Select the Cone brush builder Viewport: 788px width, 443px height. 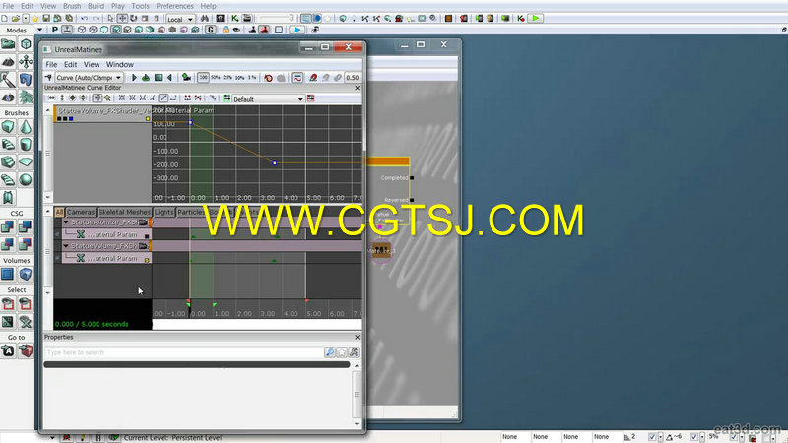[x=26, y=127]
